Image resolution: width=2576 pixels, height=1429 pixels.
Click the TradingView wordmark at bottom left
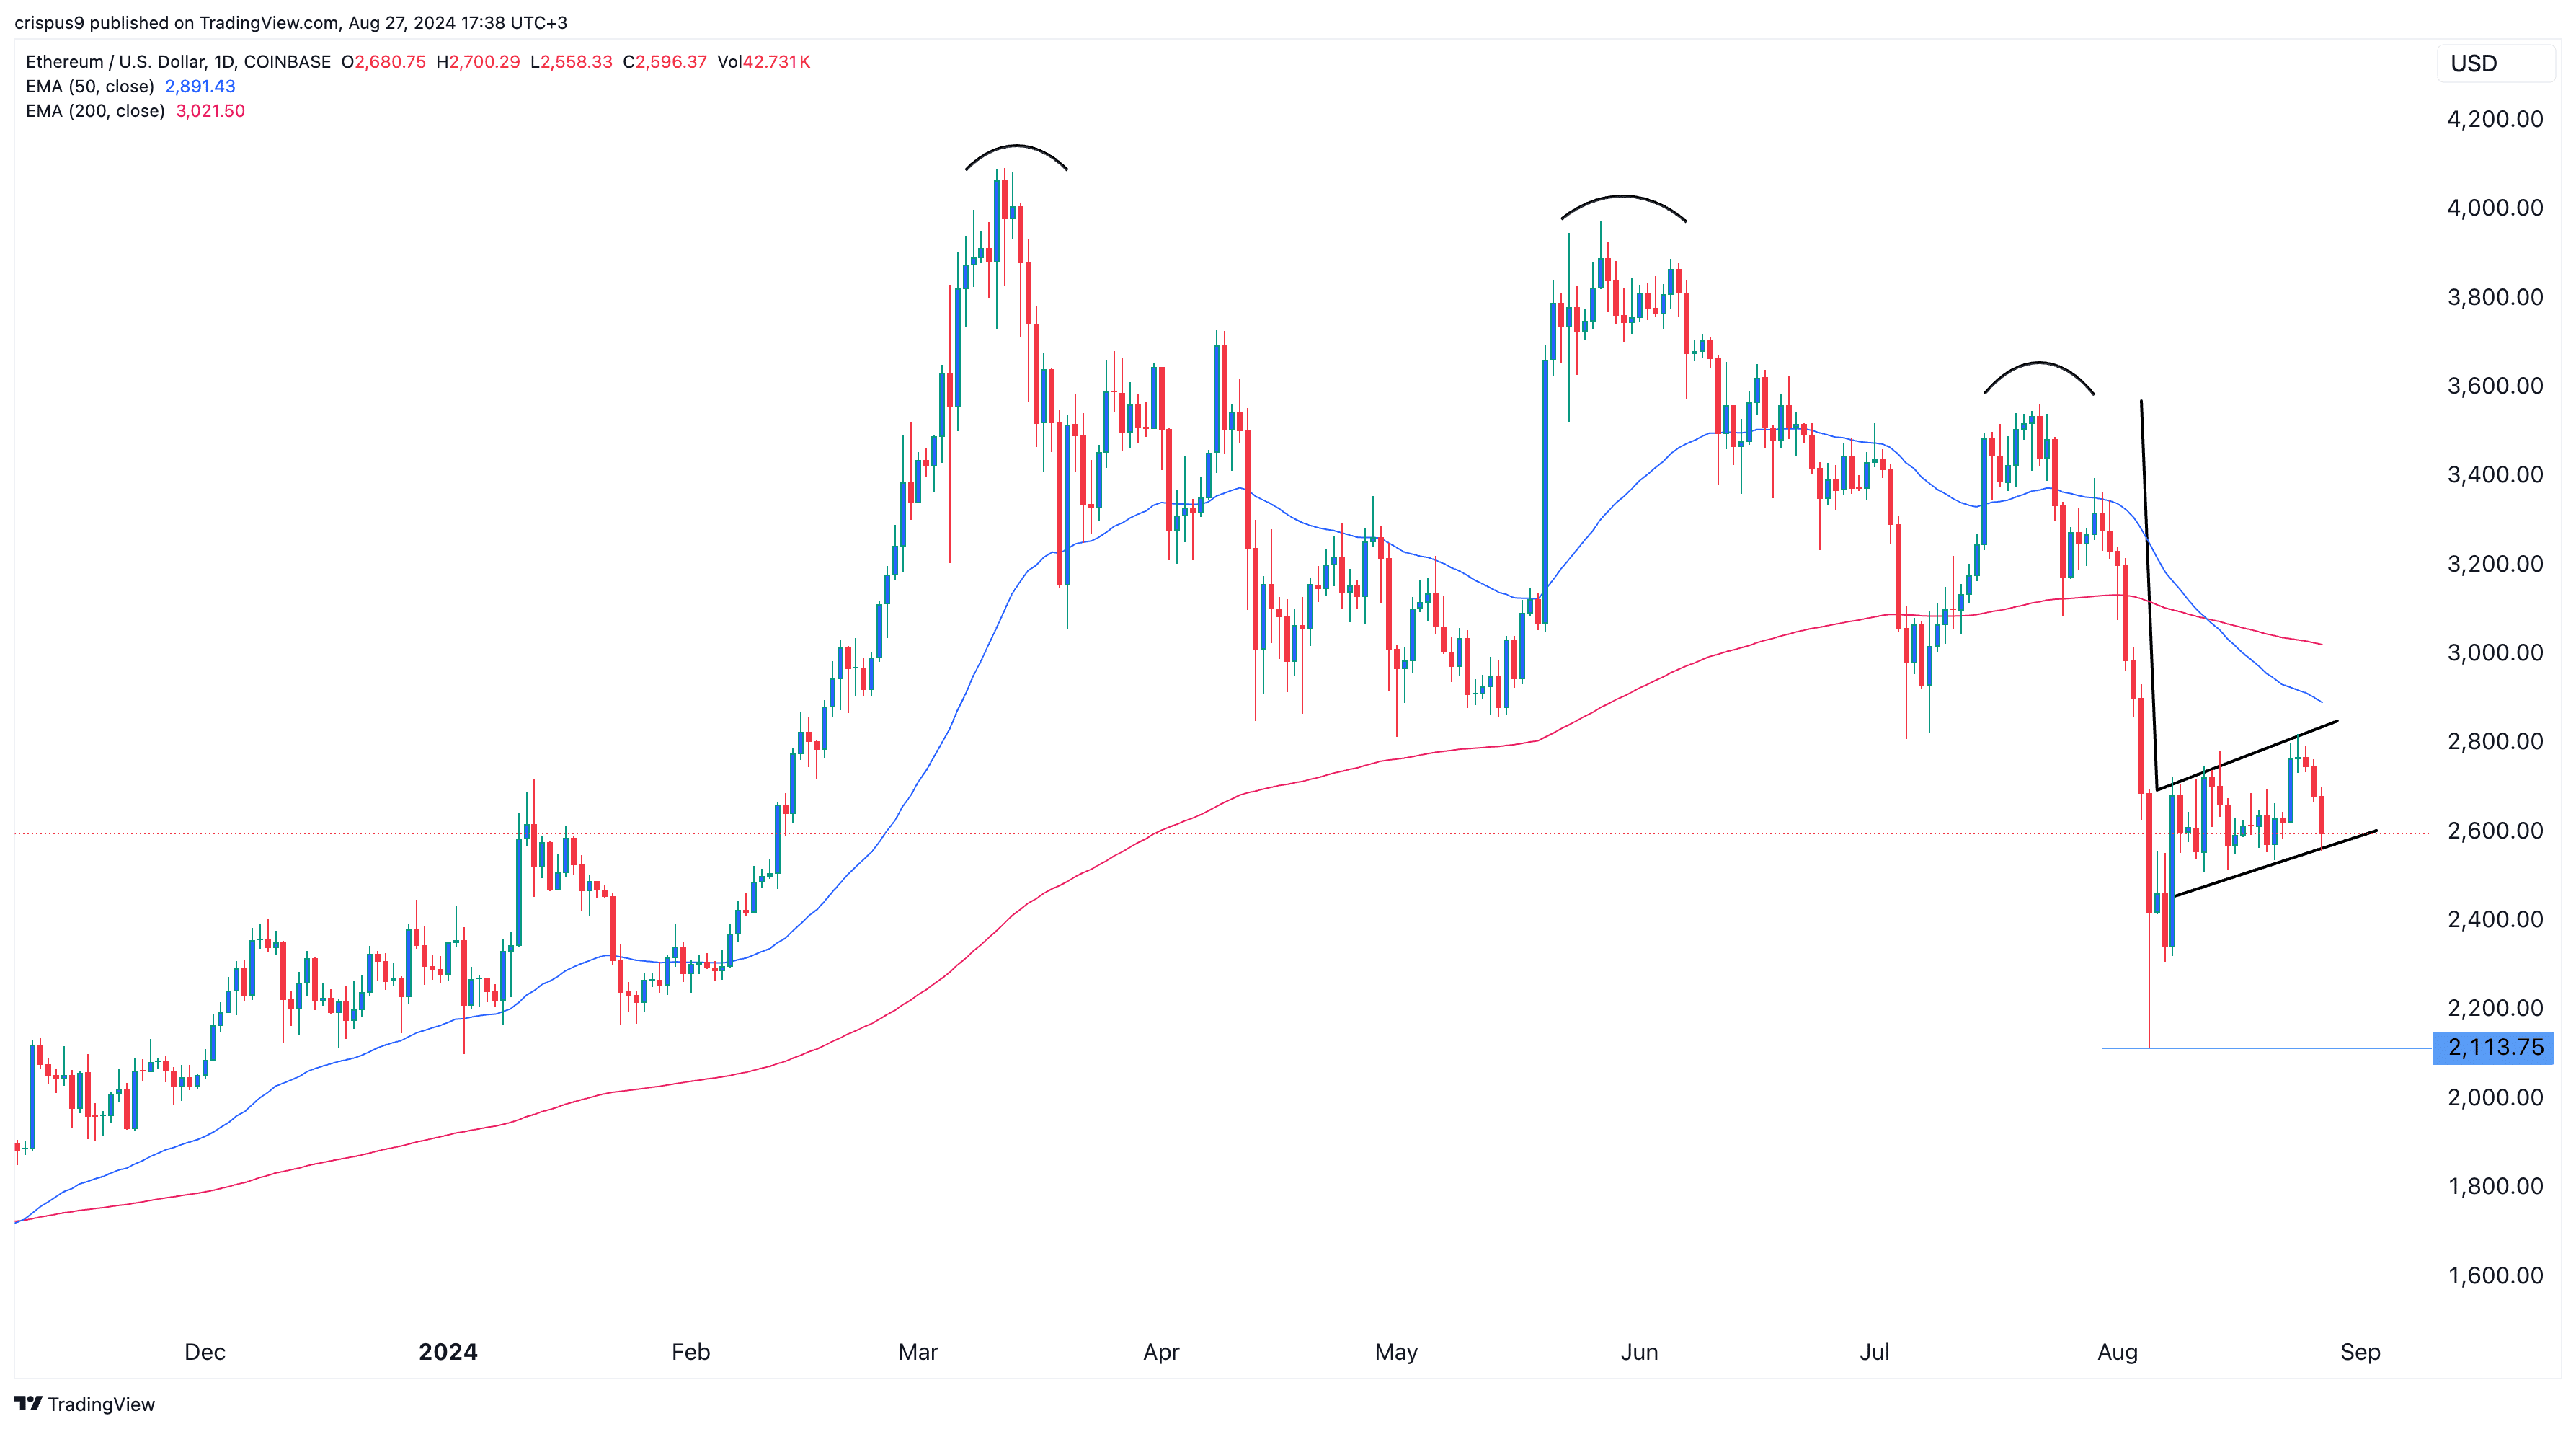pos(101,1404)
